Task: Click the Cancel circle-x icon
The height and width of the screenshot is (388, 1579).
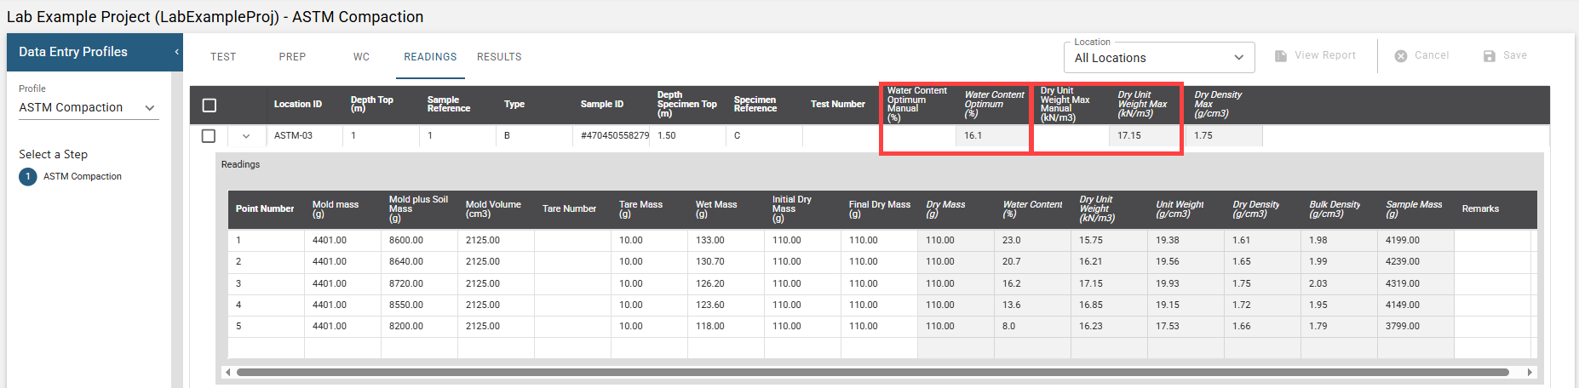Action: (x=1400, y=56)
